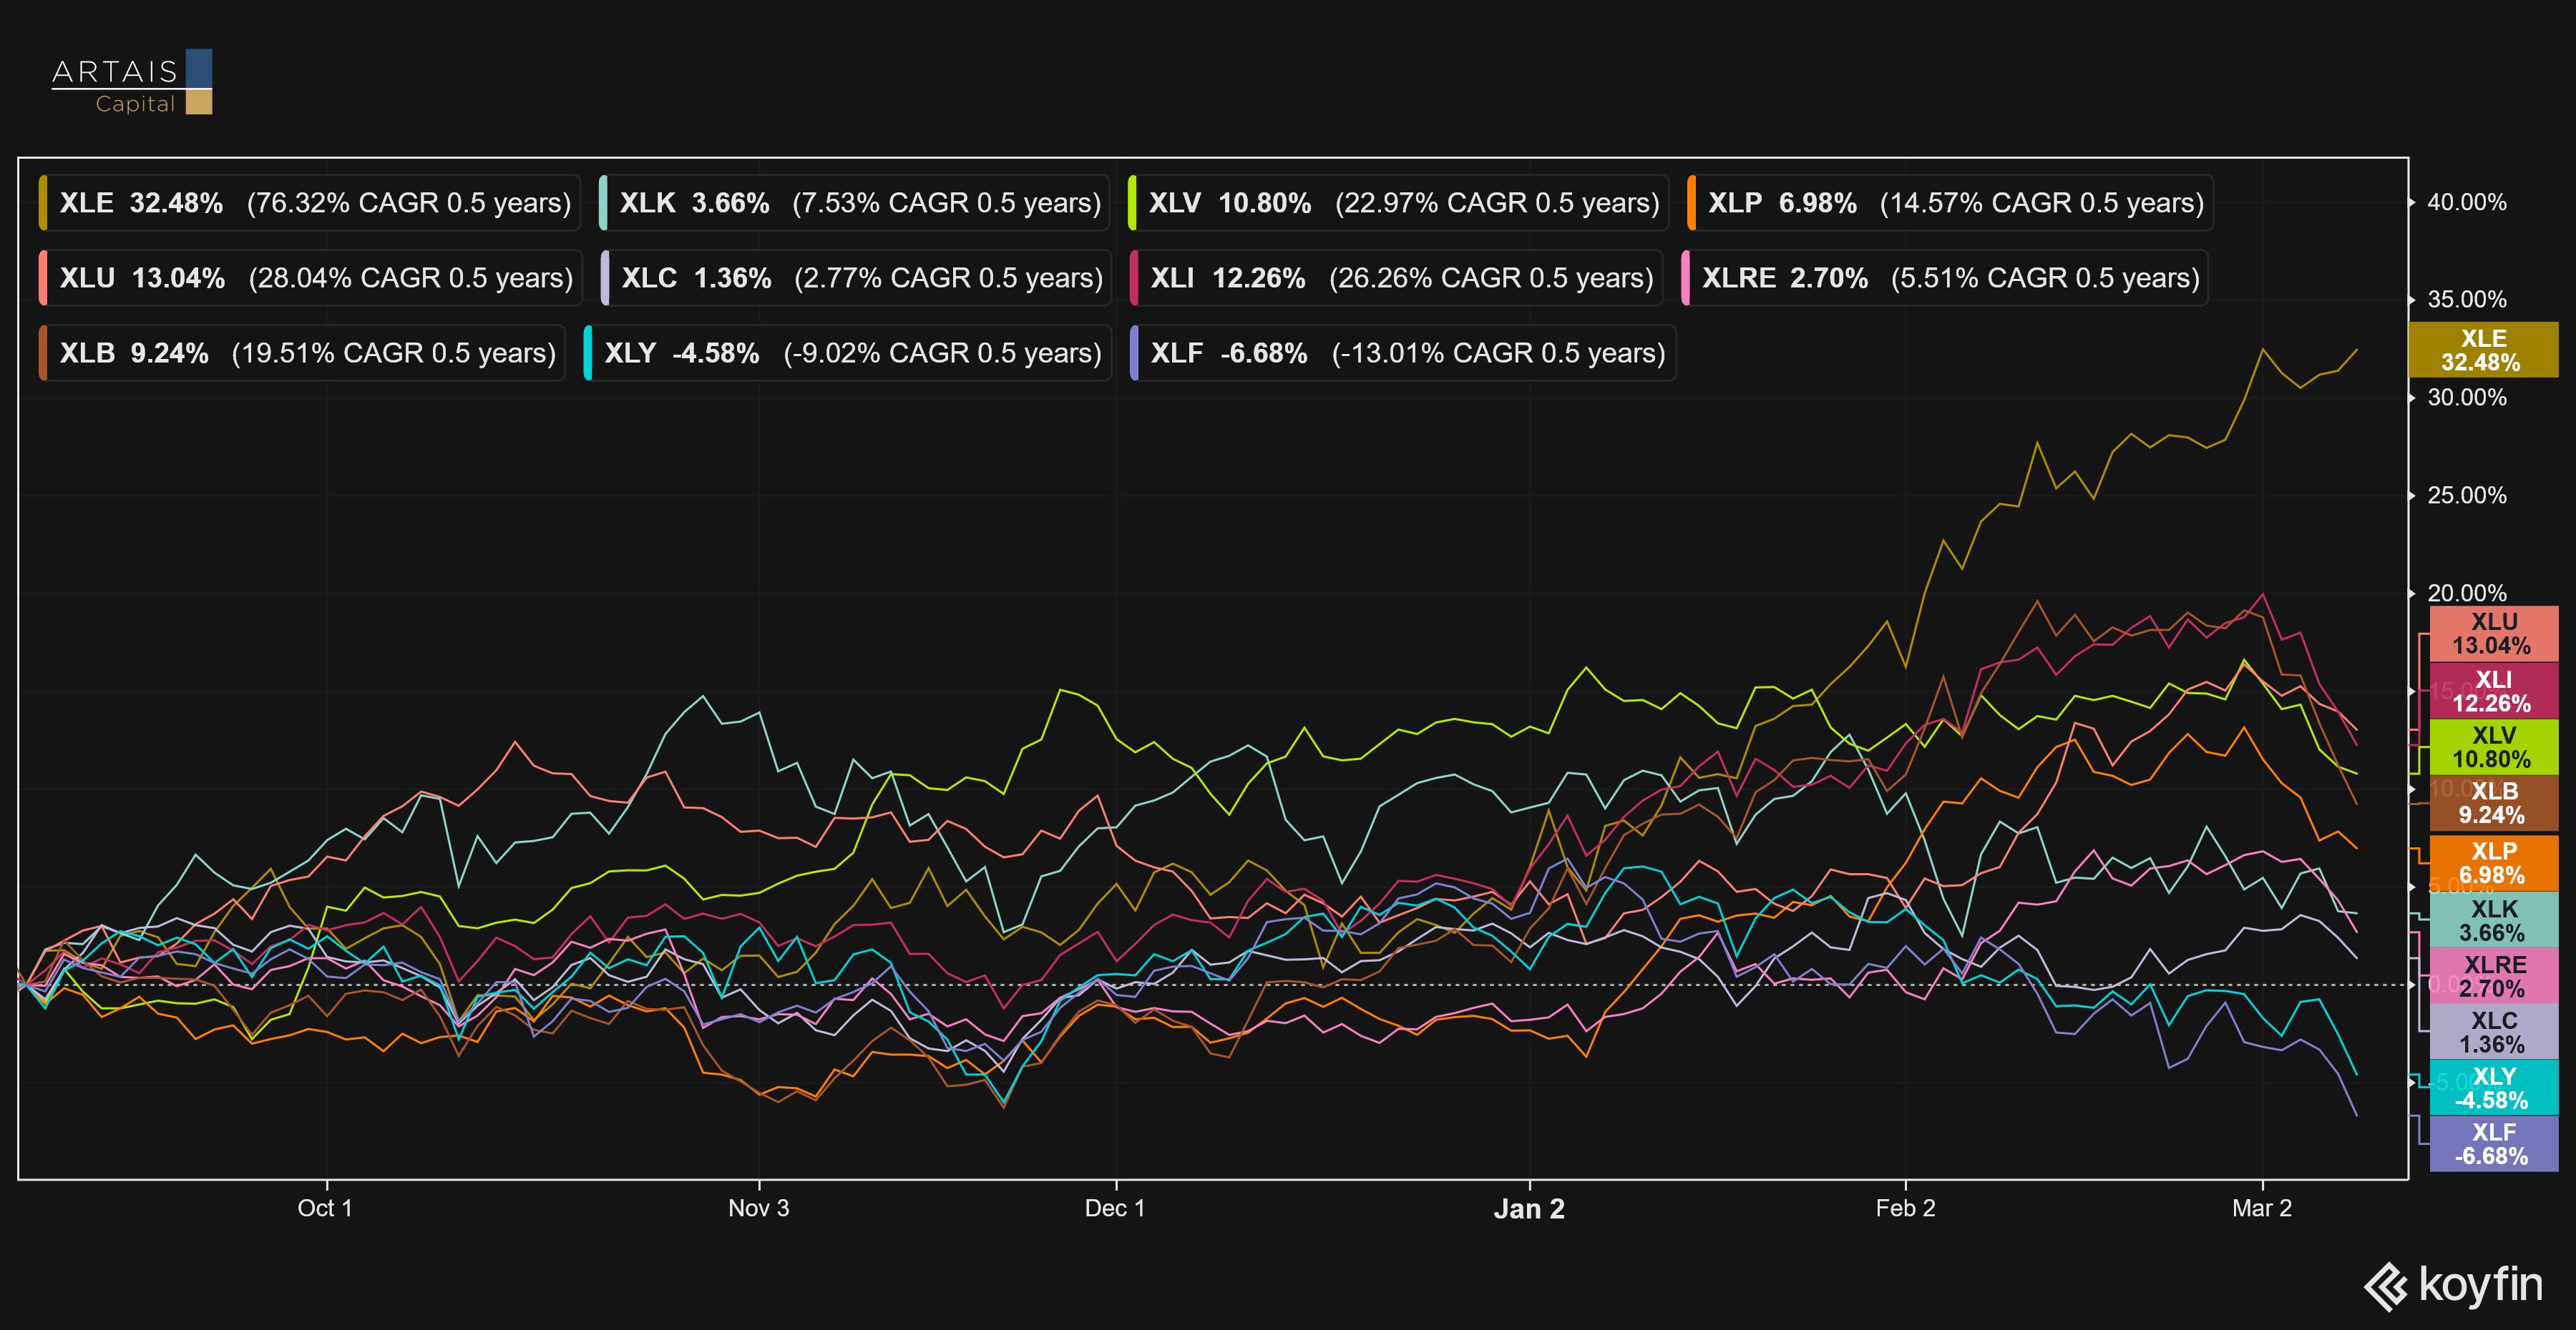Click the XLF -6.68% legend item

click(1403, 353)
